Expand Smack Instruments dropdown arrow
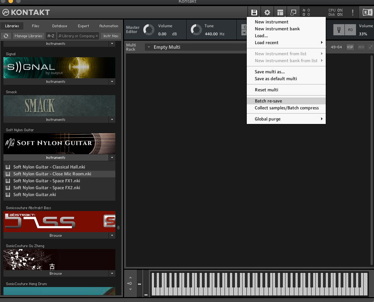The height and width of the screenshot is (302, 374). coord(112,120)
